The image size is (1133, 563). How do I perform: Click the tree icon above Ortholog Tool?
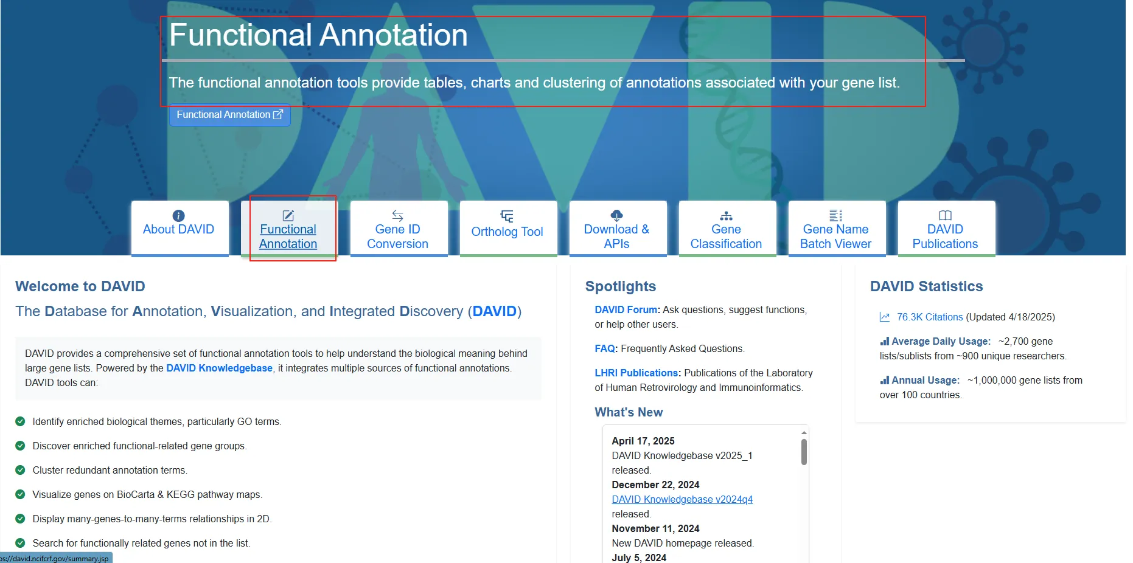(x=507, y=216)
